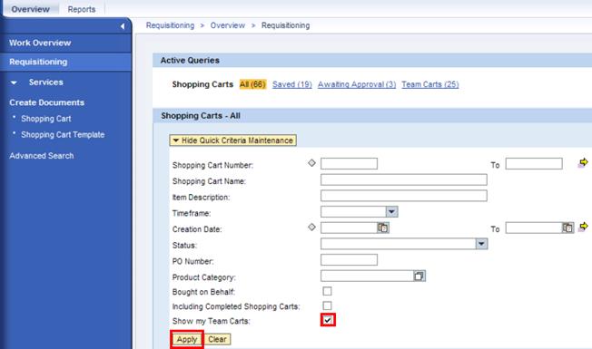Click diamond operator icon for Shopping Cart Number
The image size is (592, 349).
coord(311,163)
